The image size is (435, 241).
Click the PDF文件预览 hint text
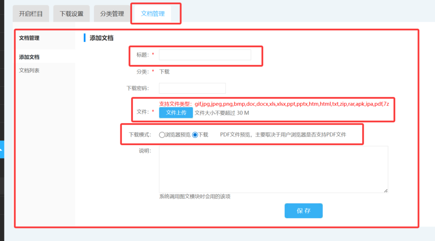[x=283, y=135]
